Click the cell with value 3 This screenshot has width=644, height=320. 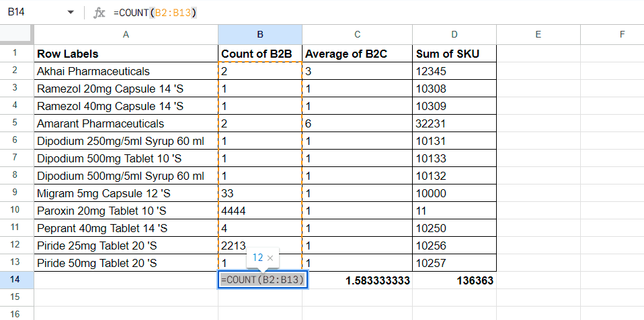coord(358,71)
